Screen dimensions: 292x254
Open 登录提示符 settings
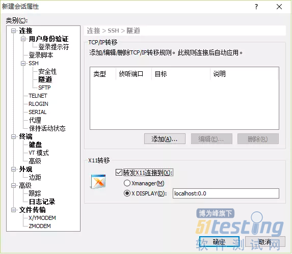pyautogui.click(x=54, y=47)
